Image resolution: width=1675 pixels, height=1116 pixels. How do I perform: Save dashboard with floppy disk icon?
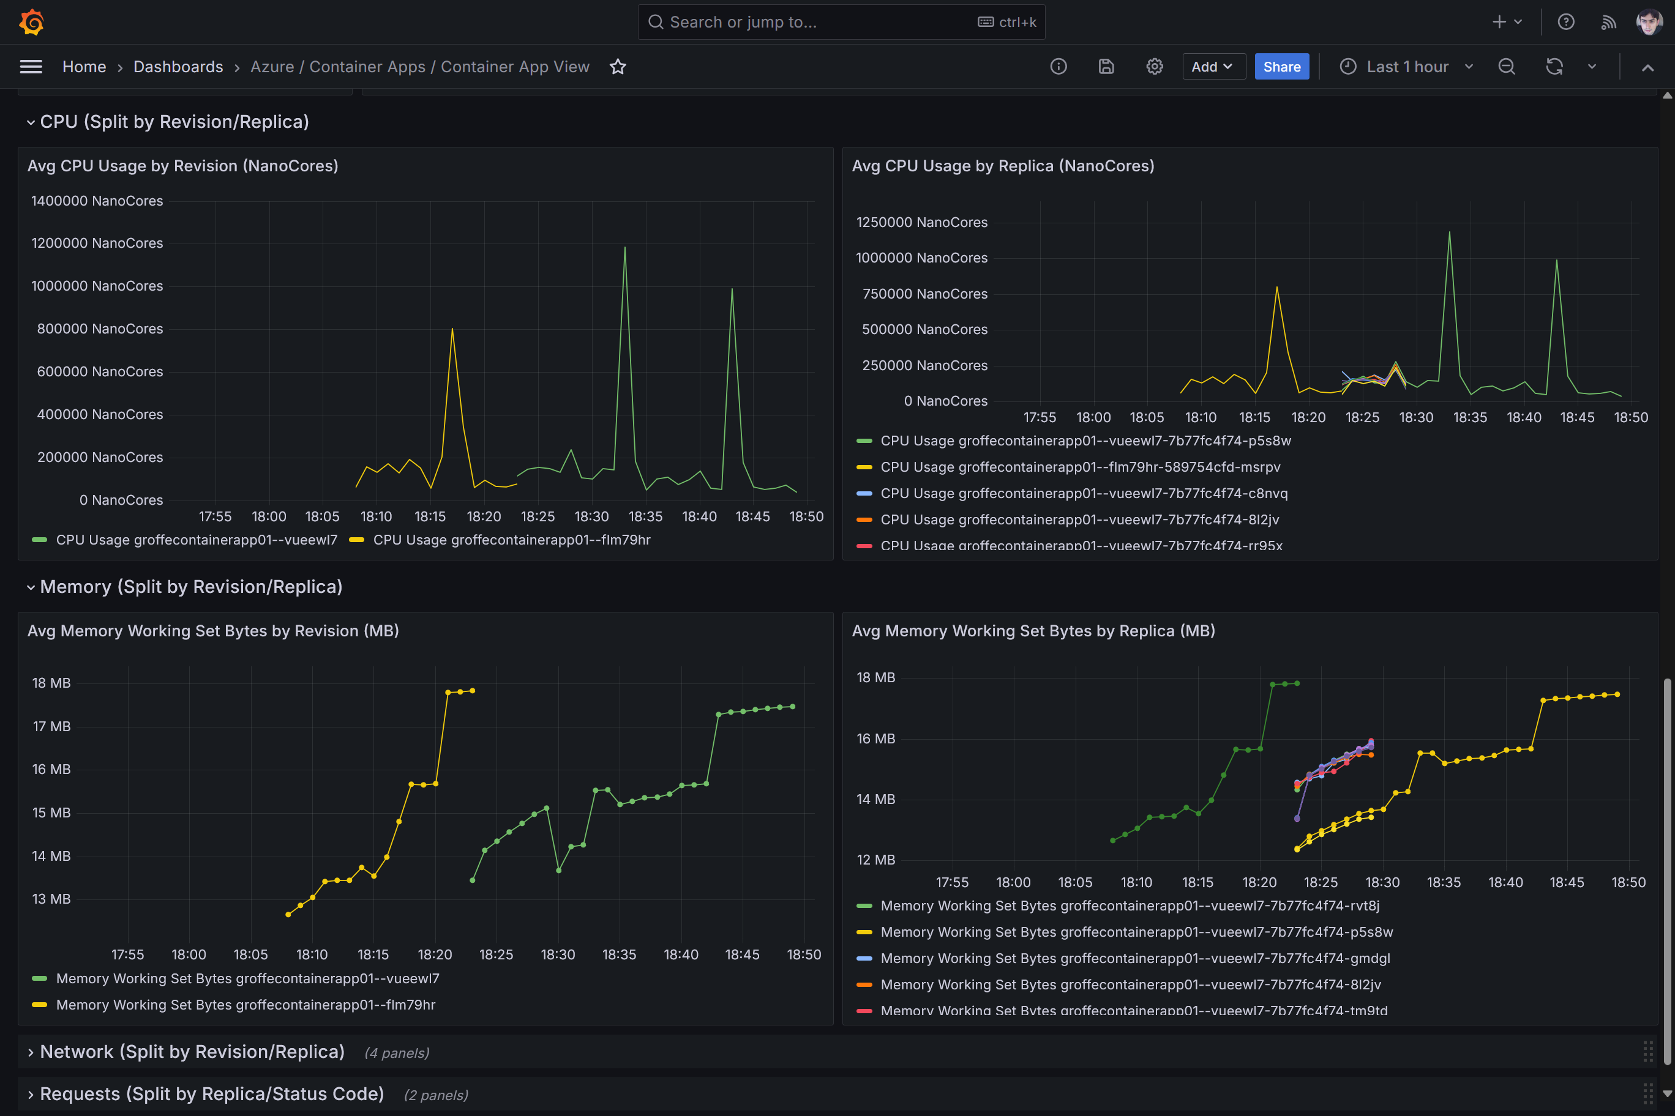(x=1106, y=67)
